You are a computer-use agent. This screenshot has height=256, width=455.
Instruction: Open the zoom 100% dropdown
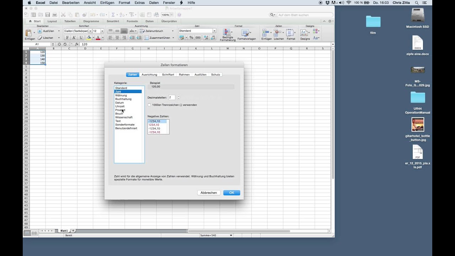point(171,15)
